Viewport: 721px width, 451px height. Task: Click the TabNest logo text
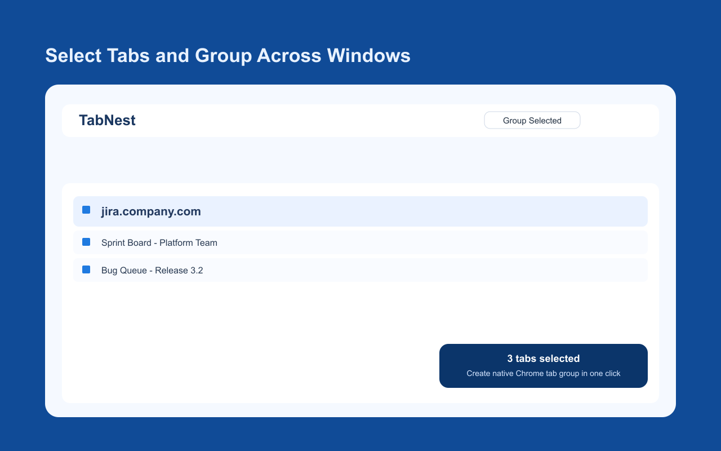107,120
